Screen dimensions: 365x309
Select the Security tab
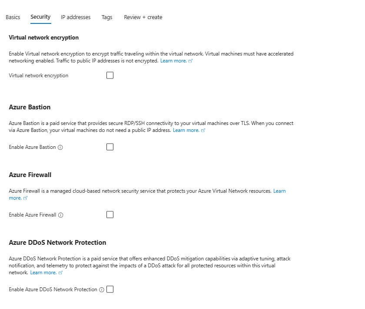(x=40, y=17)
